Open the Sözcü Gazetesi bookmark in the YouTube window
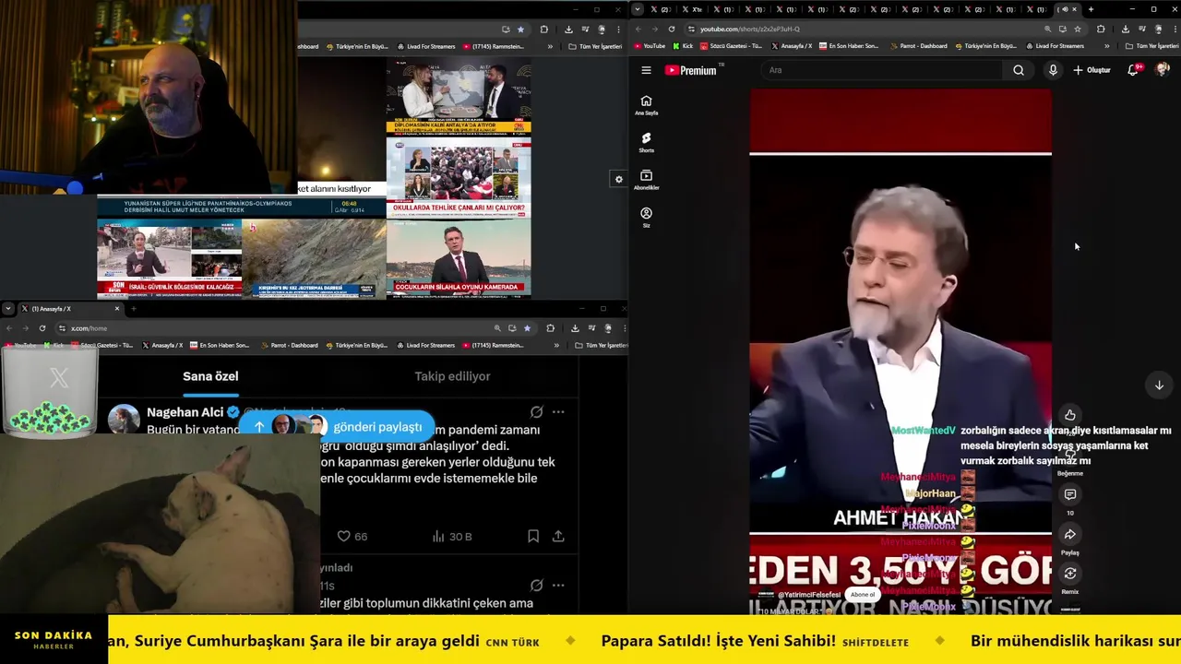1181x664 pixels. tap(732, 46)
